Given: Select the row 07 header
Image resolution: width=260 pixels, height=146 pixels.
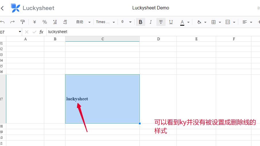Looking at the screenshot, I should click(3, 99).
